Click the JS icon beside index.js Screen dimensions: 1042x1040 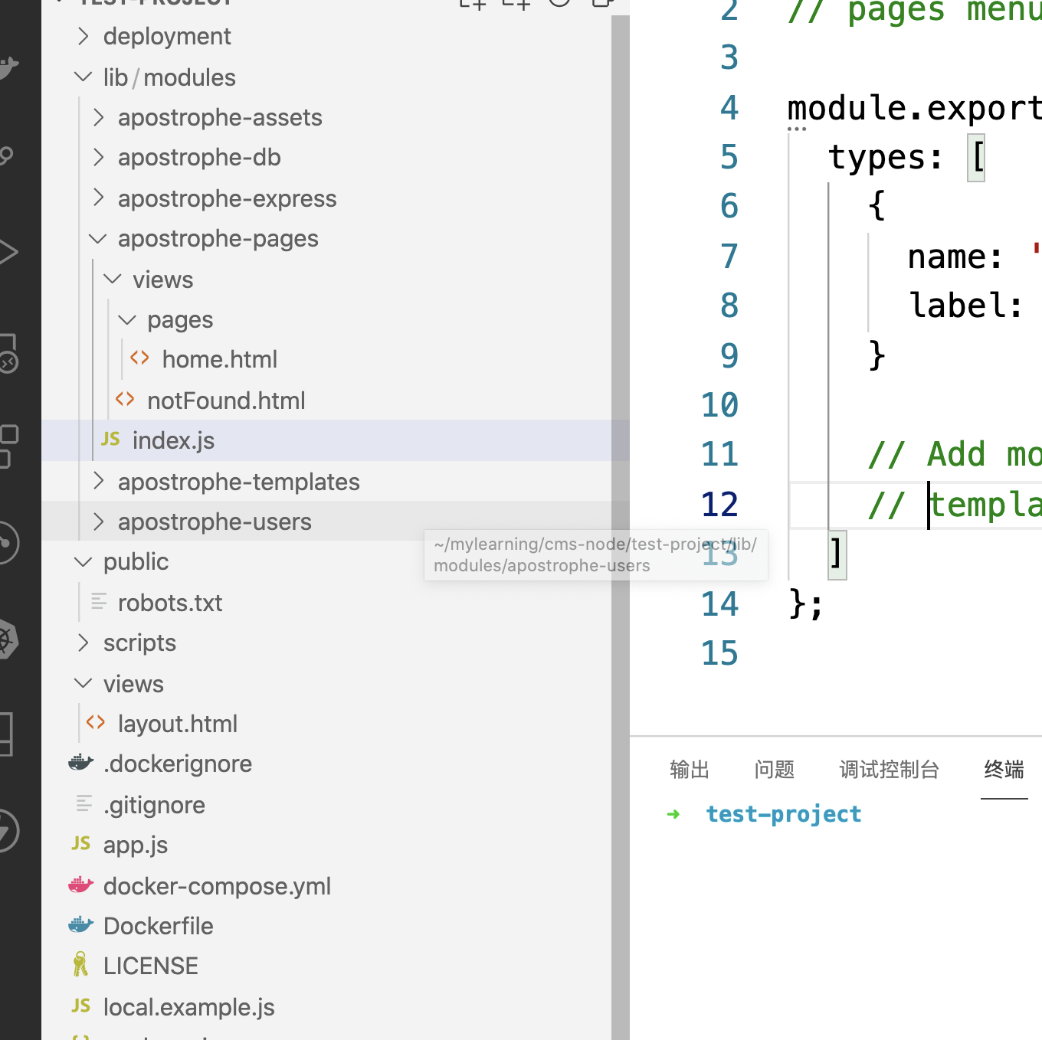[110, 439]
